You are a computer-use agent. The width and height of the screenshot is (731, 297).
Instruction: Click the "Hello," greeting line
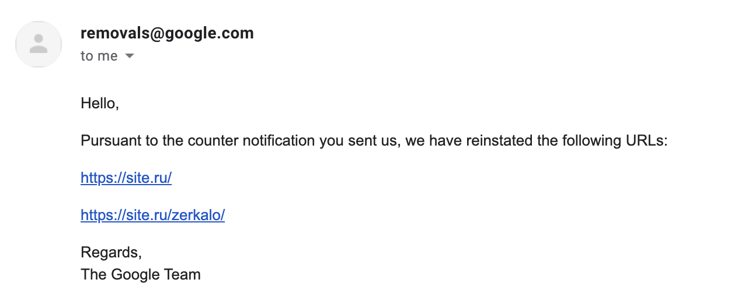[x=100, y=104]
